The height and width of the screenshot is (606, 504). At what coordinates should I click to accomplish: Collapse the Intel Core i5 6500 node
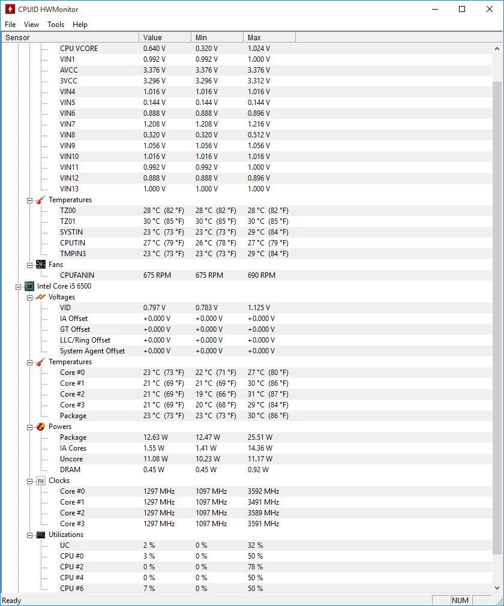point(18,287)
